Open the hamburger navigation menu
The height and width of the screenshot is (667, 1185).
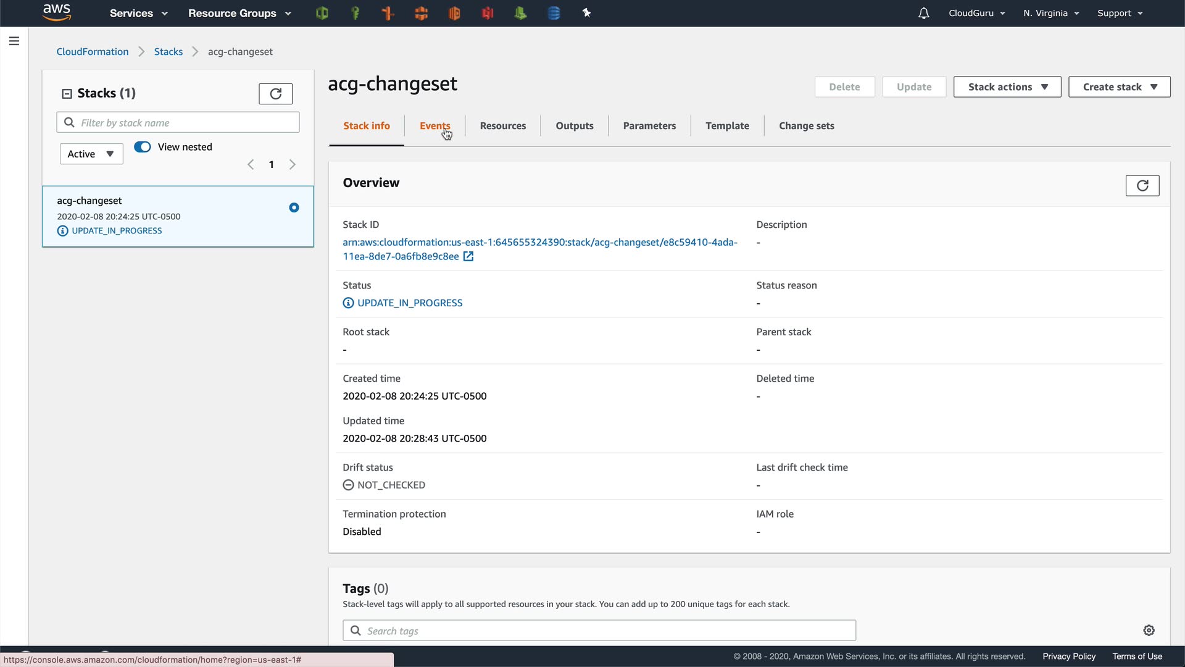(14, 41)
